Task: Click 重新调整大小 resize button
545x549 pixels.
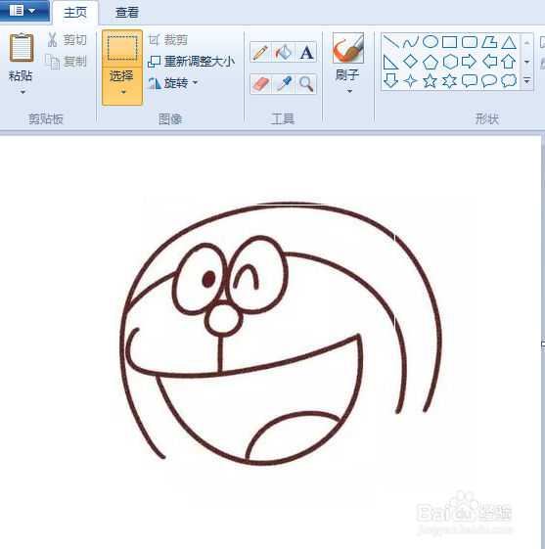Action: coord(191,62)
